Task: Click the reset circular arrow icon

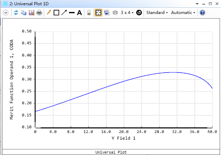Action: (x=139, y=13)
